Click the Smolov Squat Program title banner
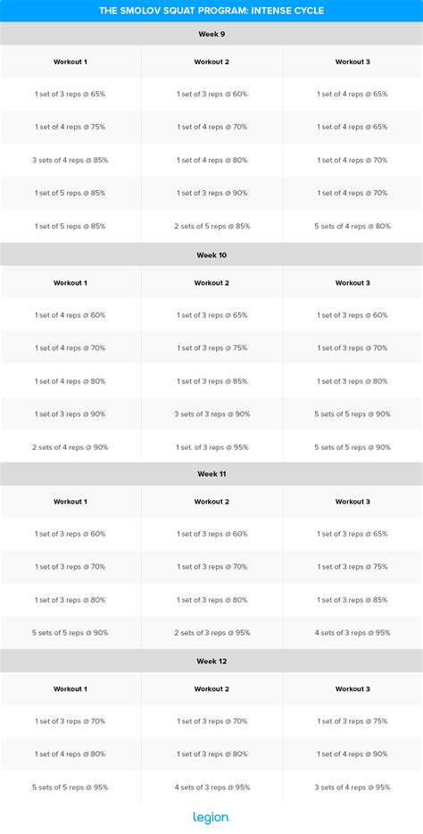The width and height of the screenshot is (423, 834). pos(211,11)
